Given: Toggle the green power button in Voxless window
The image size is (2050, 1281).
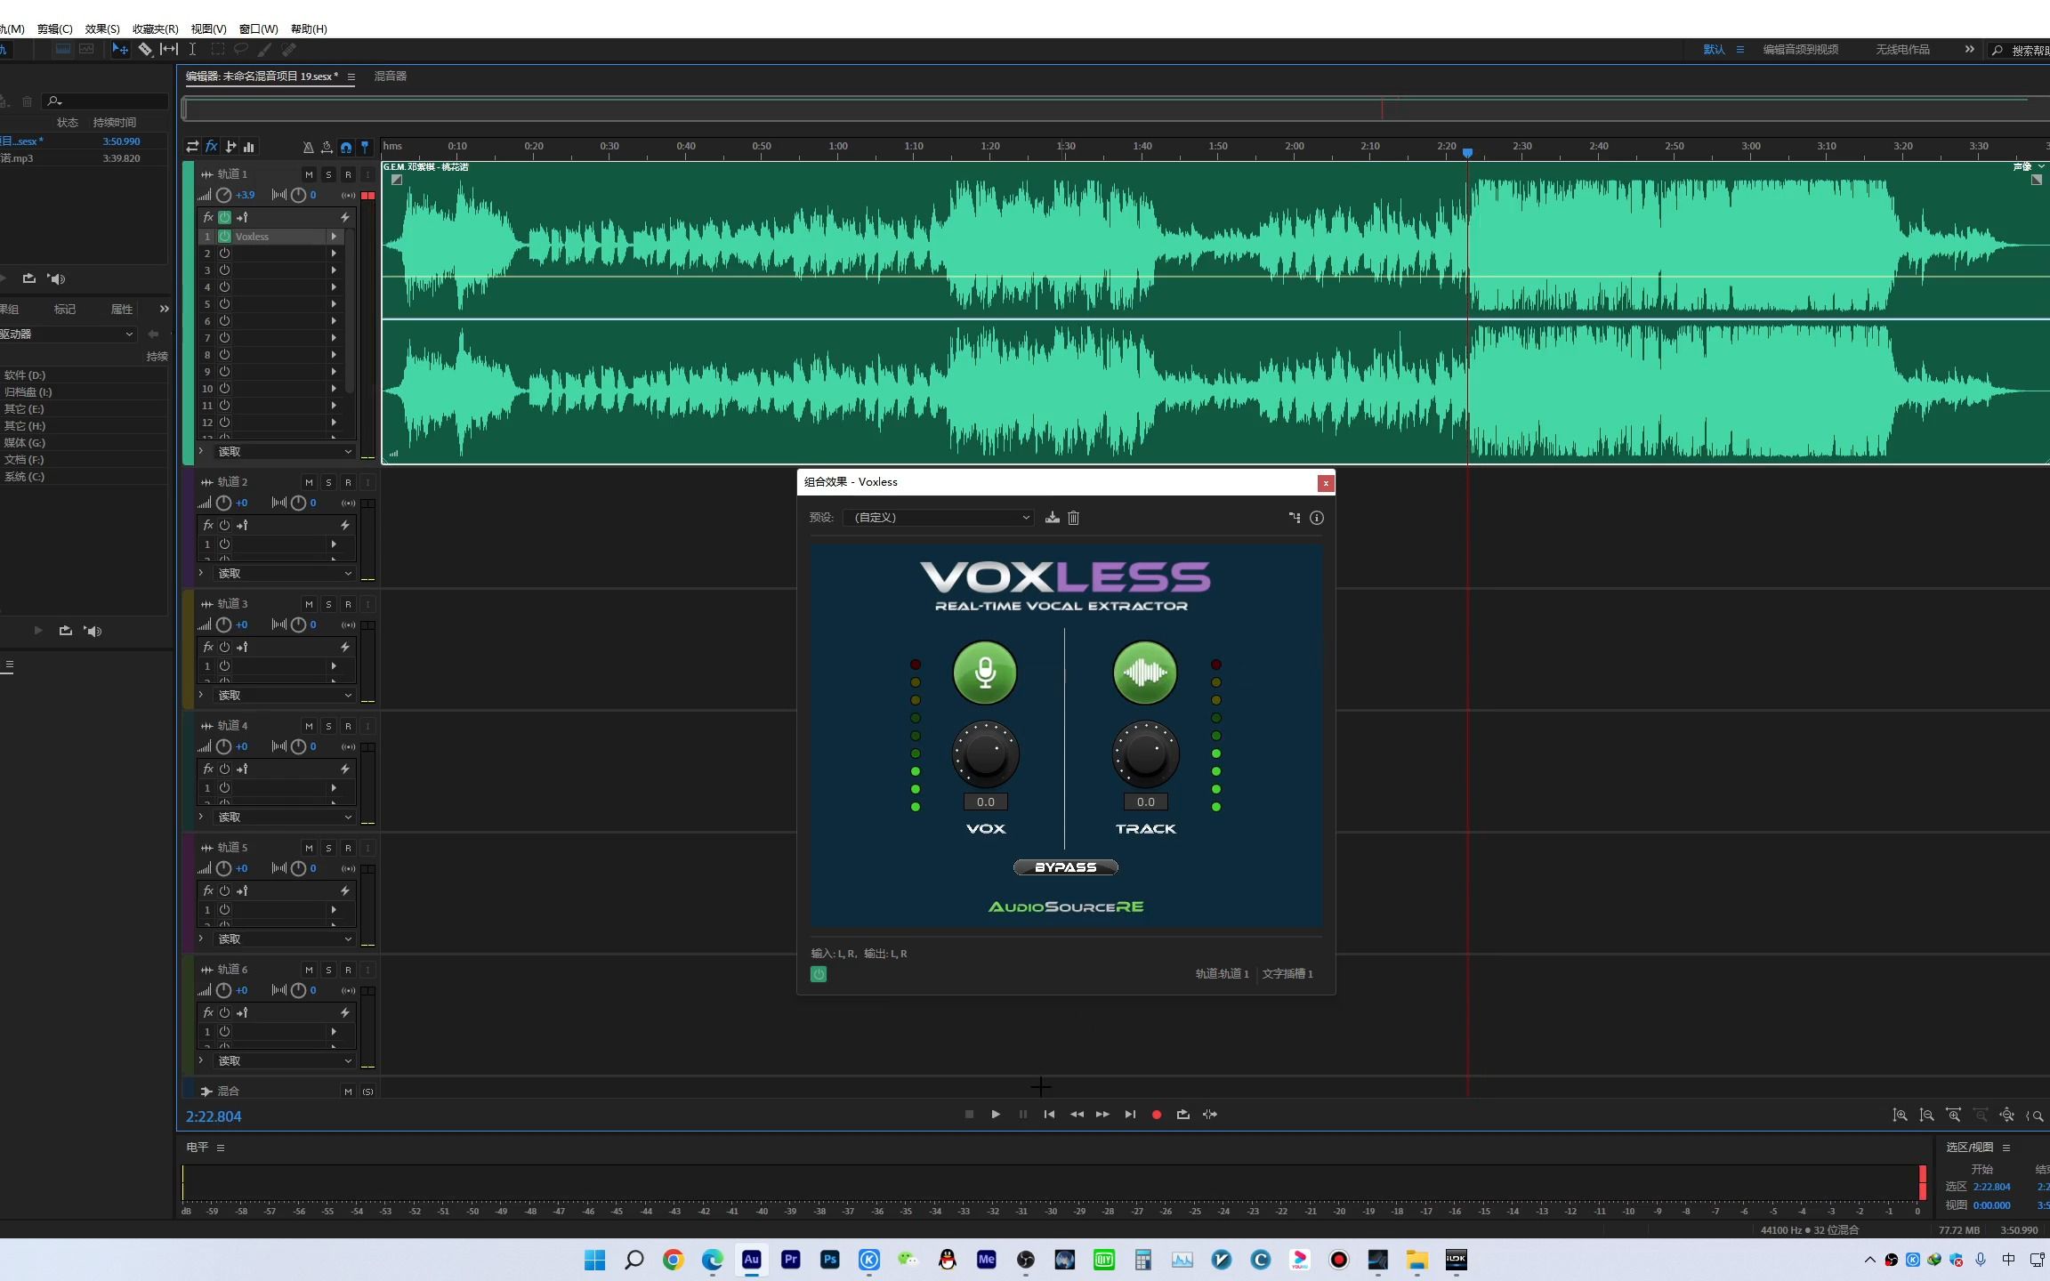Looking at the screenshot, I should pos(819,974).
